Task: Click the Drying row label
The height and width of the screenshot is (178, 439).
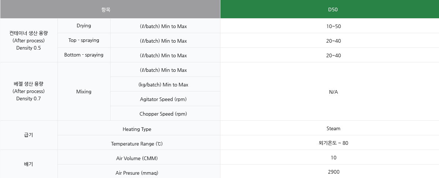Action: (84, 26)
